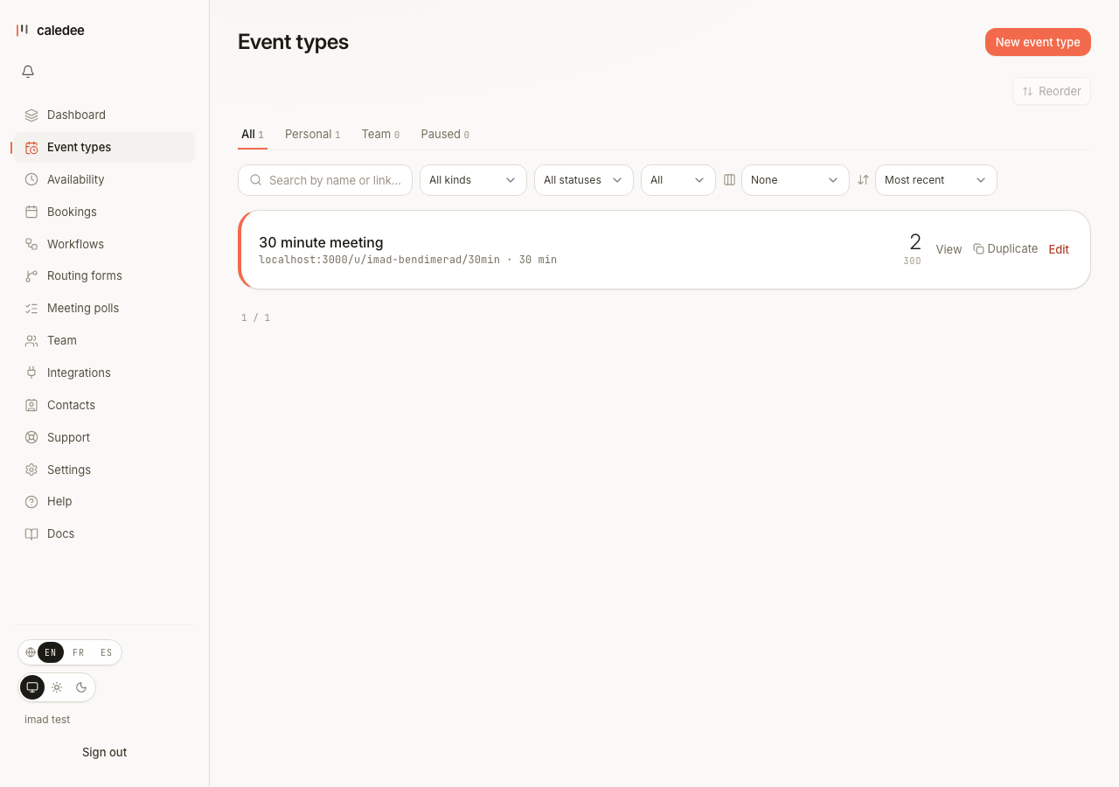Open Settings in sidebar
Image resolution: width=1119 pixels, height=787 pixels.
click(104, 470)
